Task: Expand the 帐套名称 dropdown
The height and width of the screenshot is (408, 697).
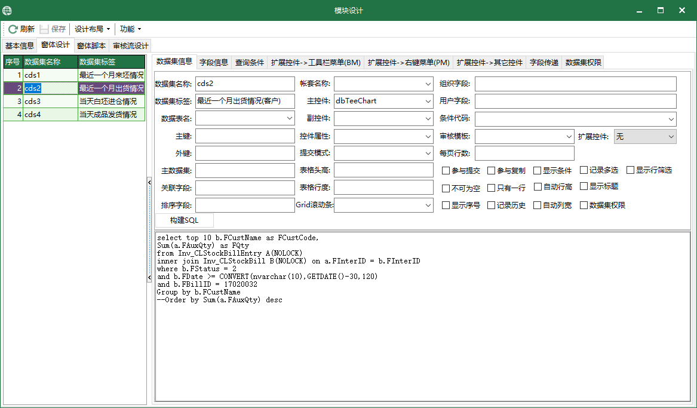Action: pyautogui.click(x=428, y=84)
